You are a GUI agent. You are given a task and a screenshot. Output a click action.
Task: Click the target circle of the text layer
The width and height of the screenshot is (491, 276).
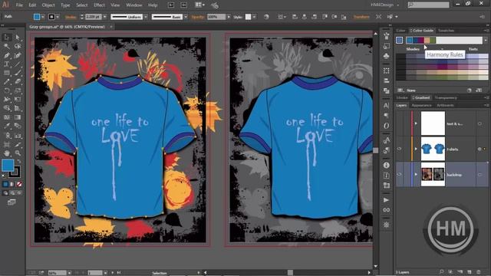pos(479,123)
